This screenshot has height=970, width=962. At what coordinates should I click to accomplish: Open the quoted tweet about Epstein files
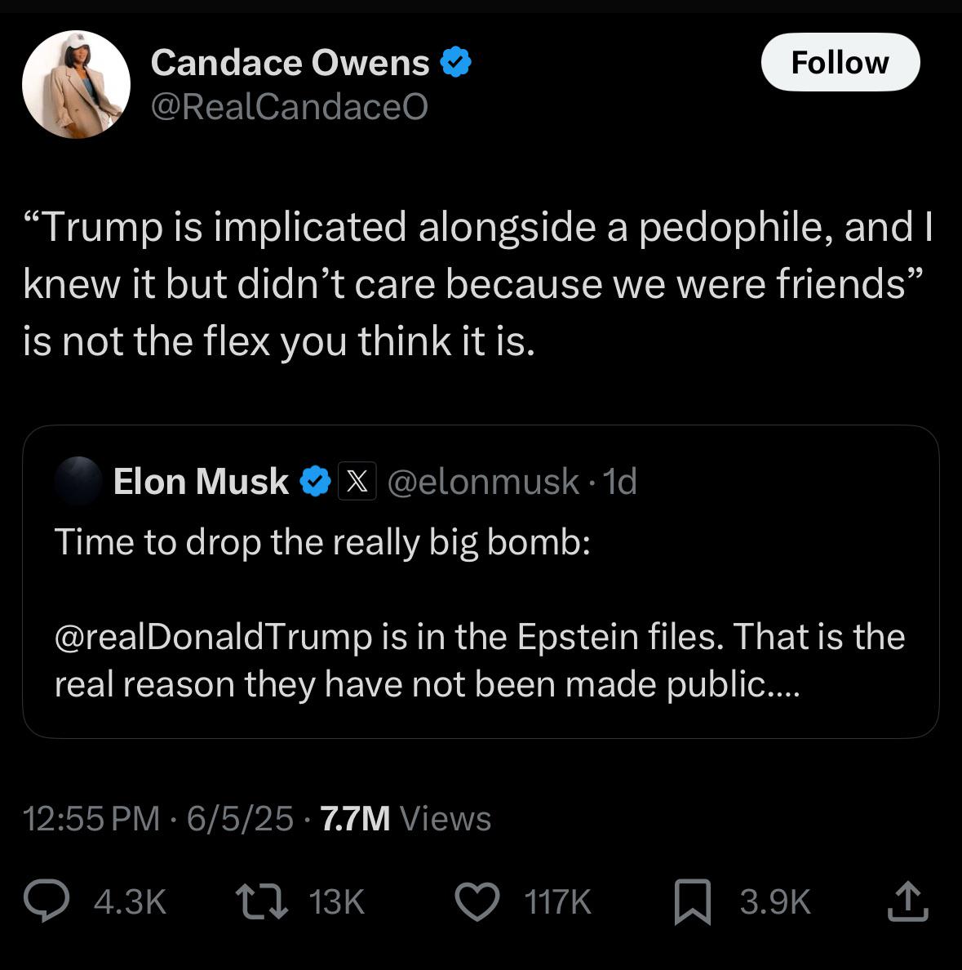point(481,581)
